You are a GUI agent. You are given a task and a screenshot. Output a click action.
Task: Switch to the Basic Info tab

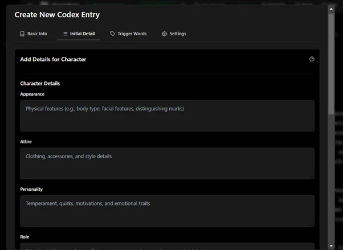pyautogui.click(x=37, y=34)
